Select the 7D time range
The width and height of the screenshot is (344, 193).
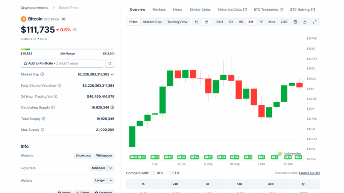230,22
